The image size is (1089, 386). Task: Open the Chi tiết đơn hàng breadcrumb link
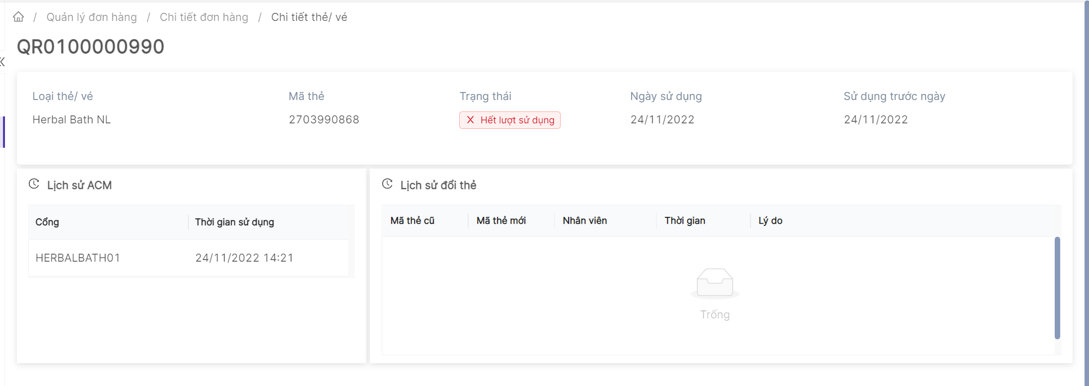pos(204,17)
